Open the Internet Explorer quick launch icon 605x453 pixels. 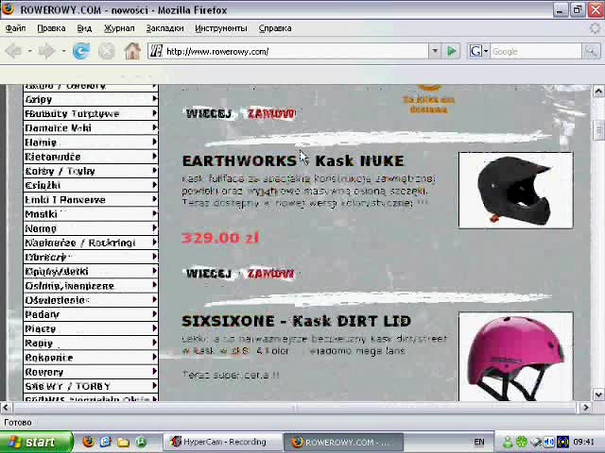(106, 442)
